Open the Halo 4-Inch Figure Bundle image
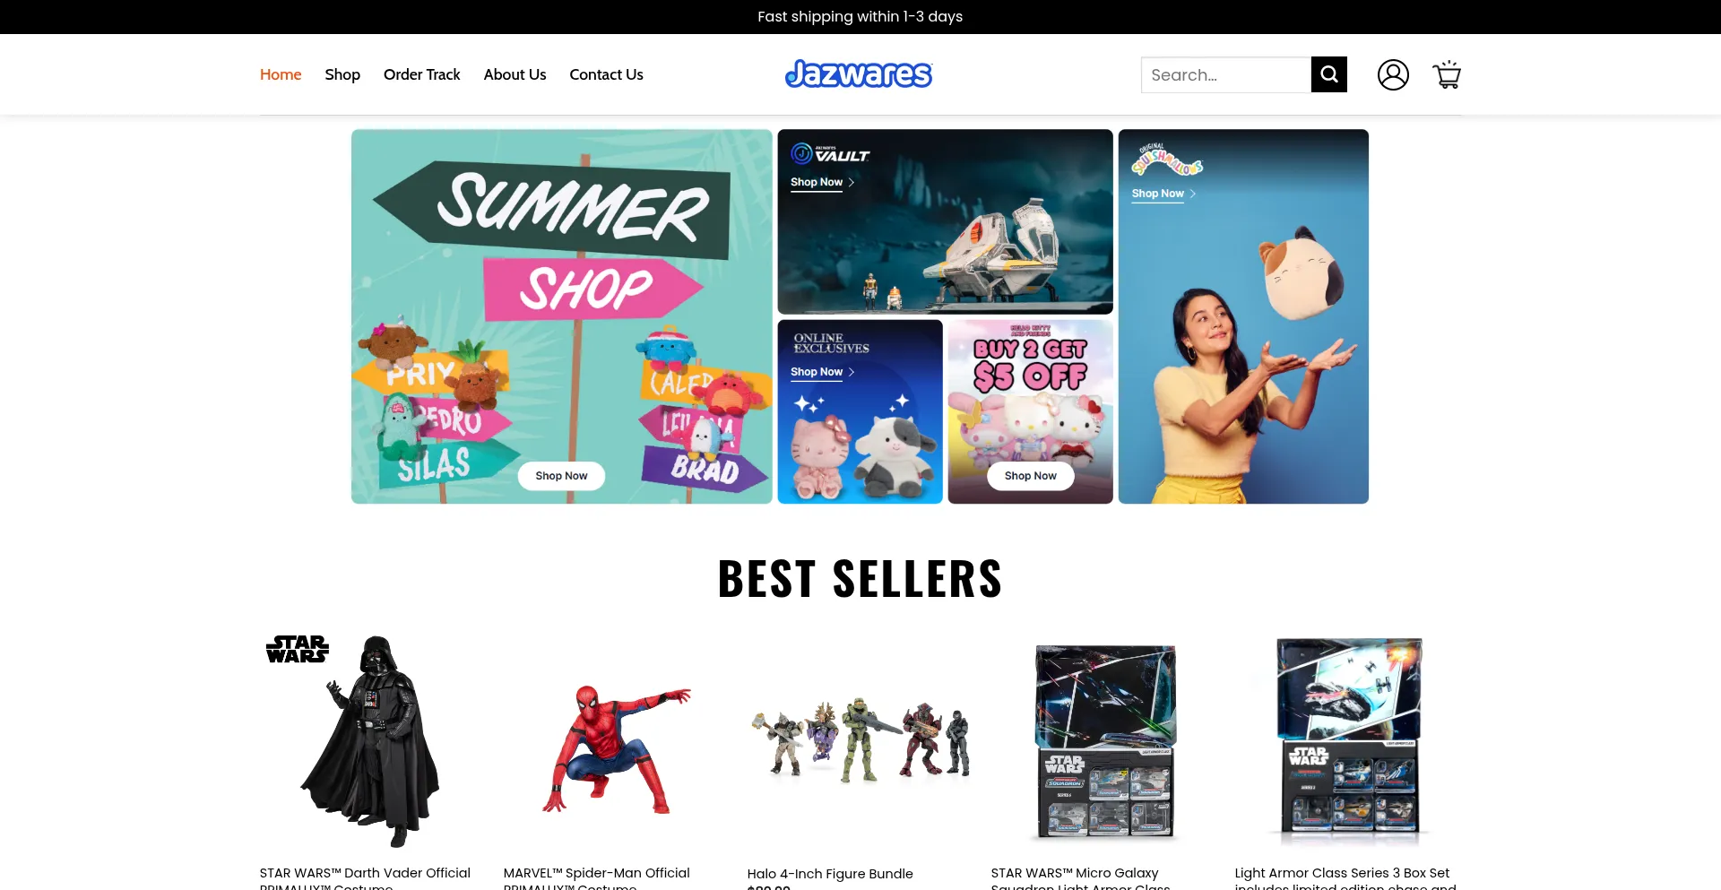Screen dimensions: 1721x890 [x=860, y=743]
